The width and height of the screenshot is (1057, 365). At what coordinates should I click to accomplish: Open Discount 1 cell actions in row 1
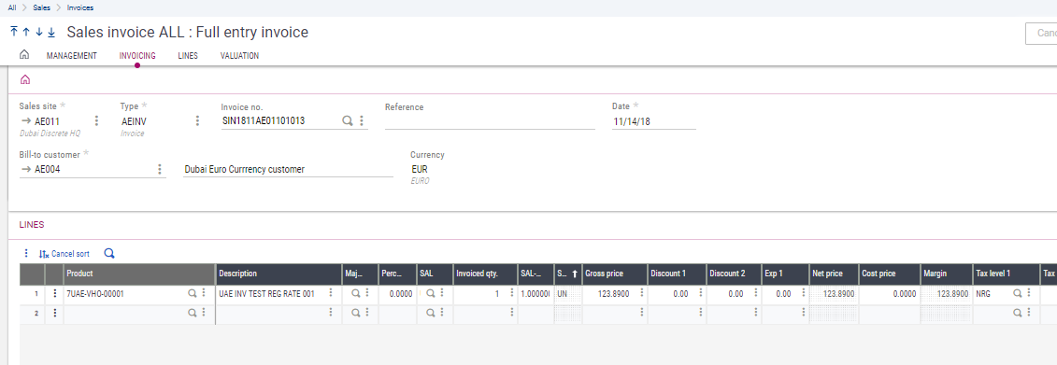pos(700,293)
